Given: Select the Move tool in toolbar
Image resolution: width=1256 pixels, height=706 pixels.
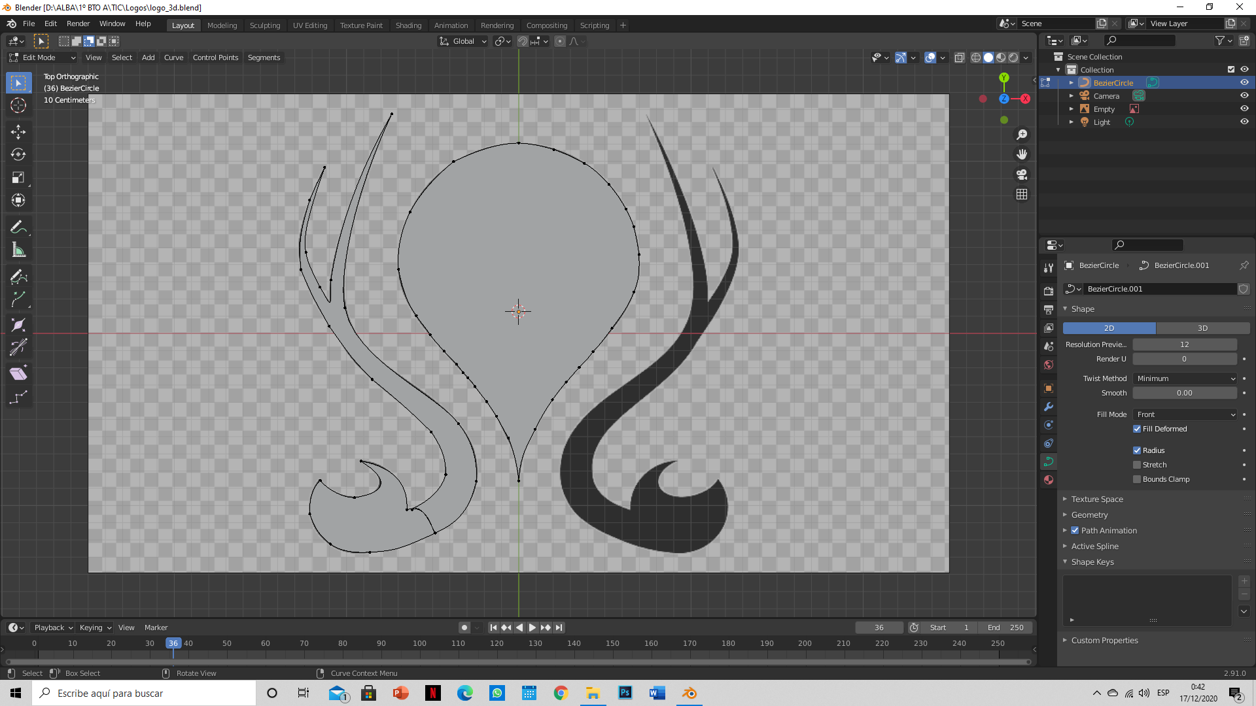Looking at the screenshot, I should (18, 131).
